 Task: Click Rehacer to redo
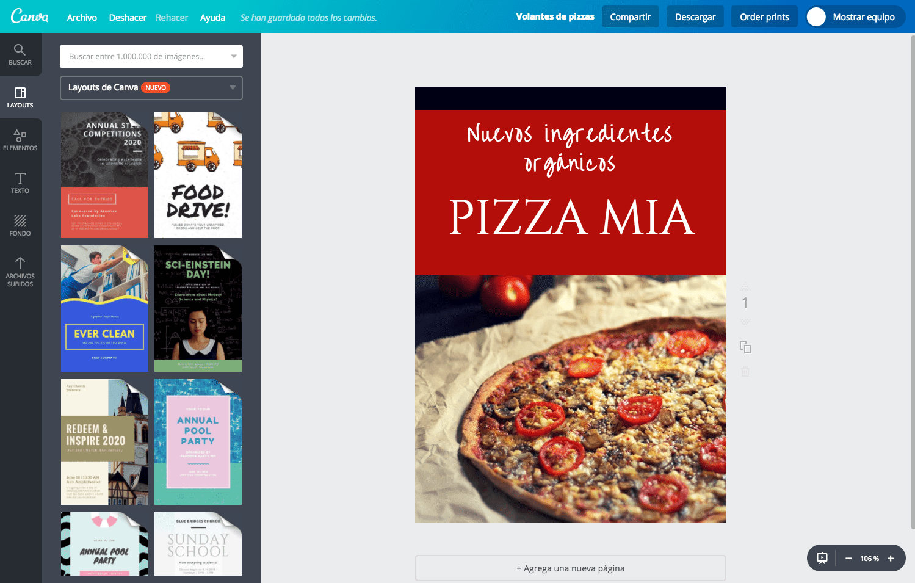tap(172, 18)
